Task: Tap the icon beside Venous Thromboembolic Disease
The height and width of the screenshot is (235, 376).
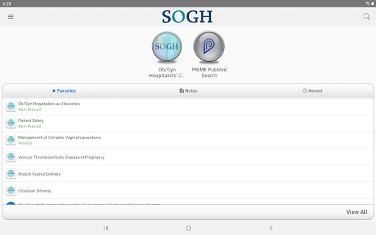Action: (11, 157)
